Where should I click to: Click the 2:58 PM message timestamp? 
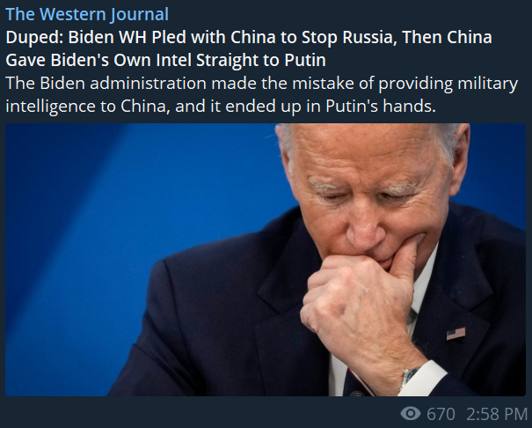click(x=497, y=414)
